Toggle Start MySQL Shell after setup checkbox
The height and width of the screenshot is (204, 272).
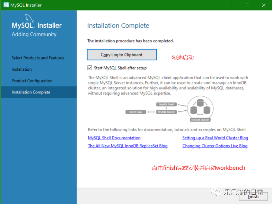[x=90, y=68]
